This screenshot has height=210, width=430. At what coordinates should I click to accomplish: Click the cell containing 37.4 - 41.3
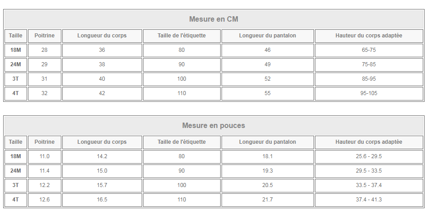click(x=369, y=200)
